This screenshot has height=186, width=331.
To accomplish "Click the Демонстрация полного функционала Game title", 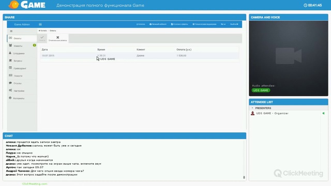I will (x=100, y=5).
